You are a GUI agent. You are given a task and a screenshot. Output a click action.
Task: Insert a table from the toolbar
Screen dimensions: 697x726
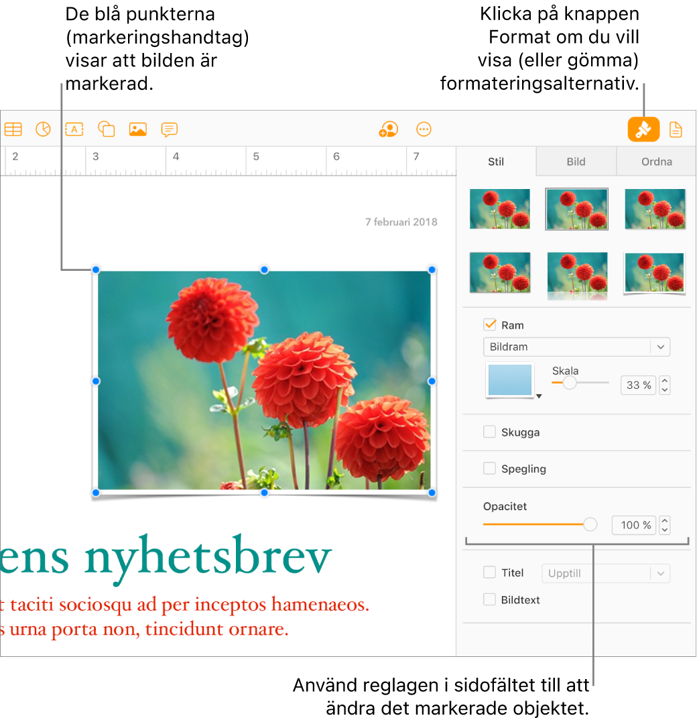(13, 129)
